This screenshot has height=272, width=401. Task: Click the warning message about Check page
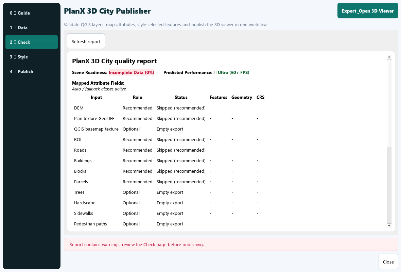point(137,244)
